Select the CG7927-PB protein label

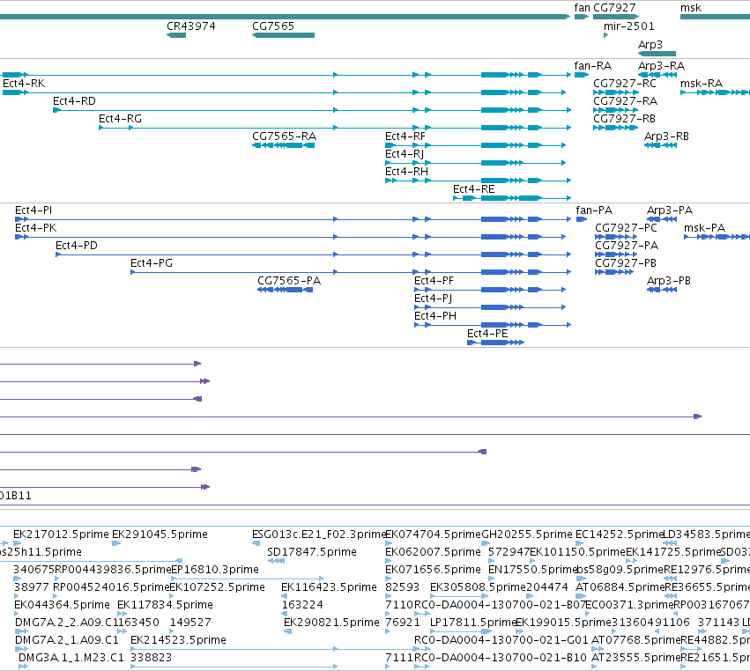tap(626, 263)
